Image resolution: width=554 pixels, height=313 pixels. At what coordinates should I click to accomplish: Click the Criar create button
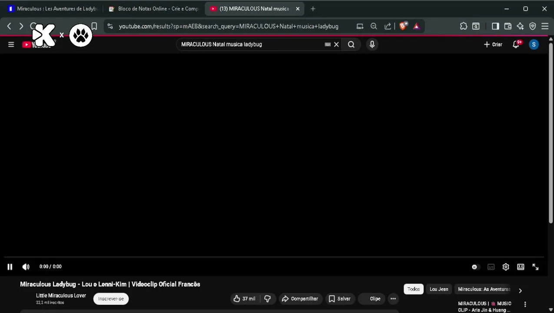493,44
